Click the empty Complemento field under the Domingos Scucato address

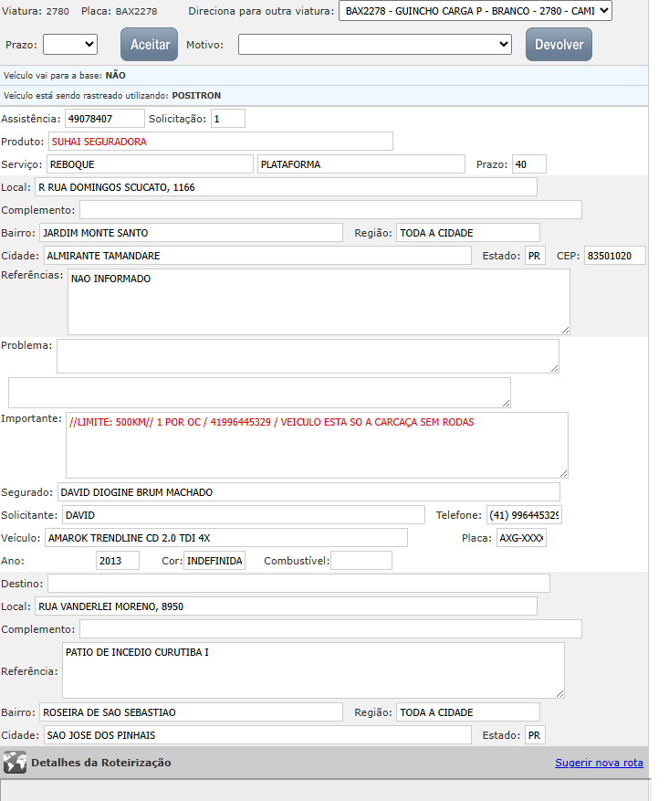330,210
